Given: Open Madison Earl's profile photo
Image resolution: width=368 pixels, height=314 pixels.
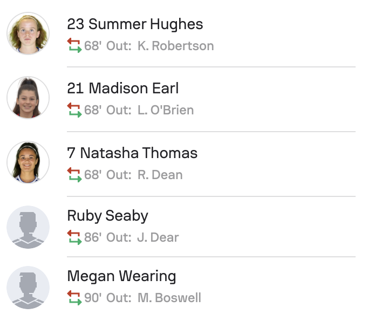Looking at the screenshot, I should coord(28,98).
